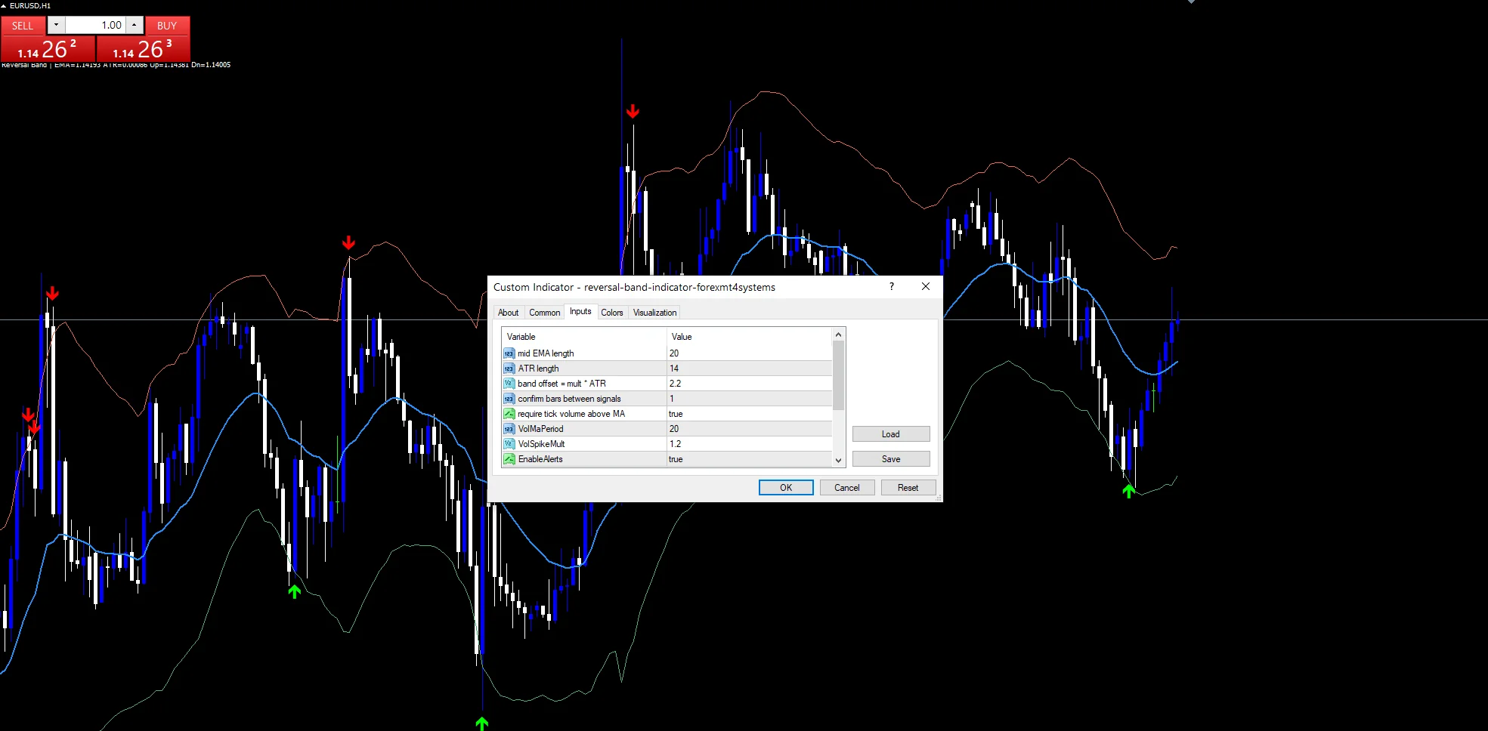Image resolution: width=1488 pixels, height=731 pixels.
Task: Click the sell price 1.14 26 tile
Action: coord(48,49)
